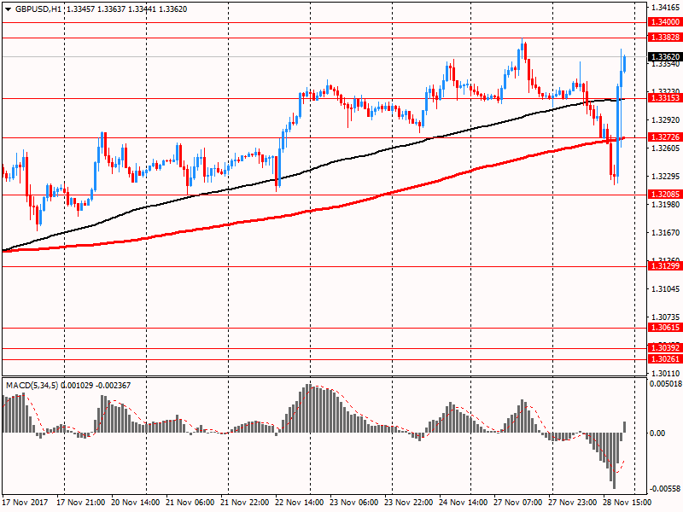Click the 1.34000 red price level label

point(665,22)
